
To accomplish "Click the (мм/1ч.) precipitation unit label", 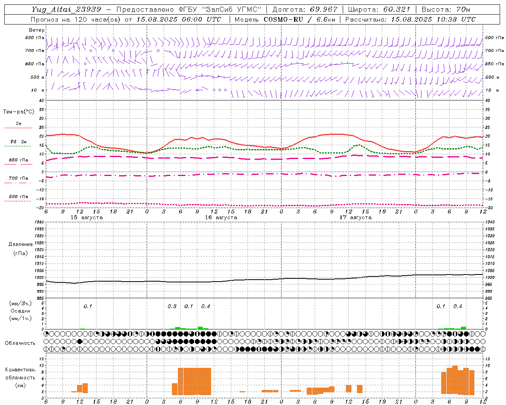I will (21, 318).
